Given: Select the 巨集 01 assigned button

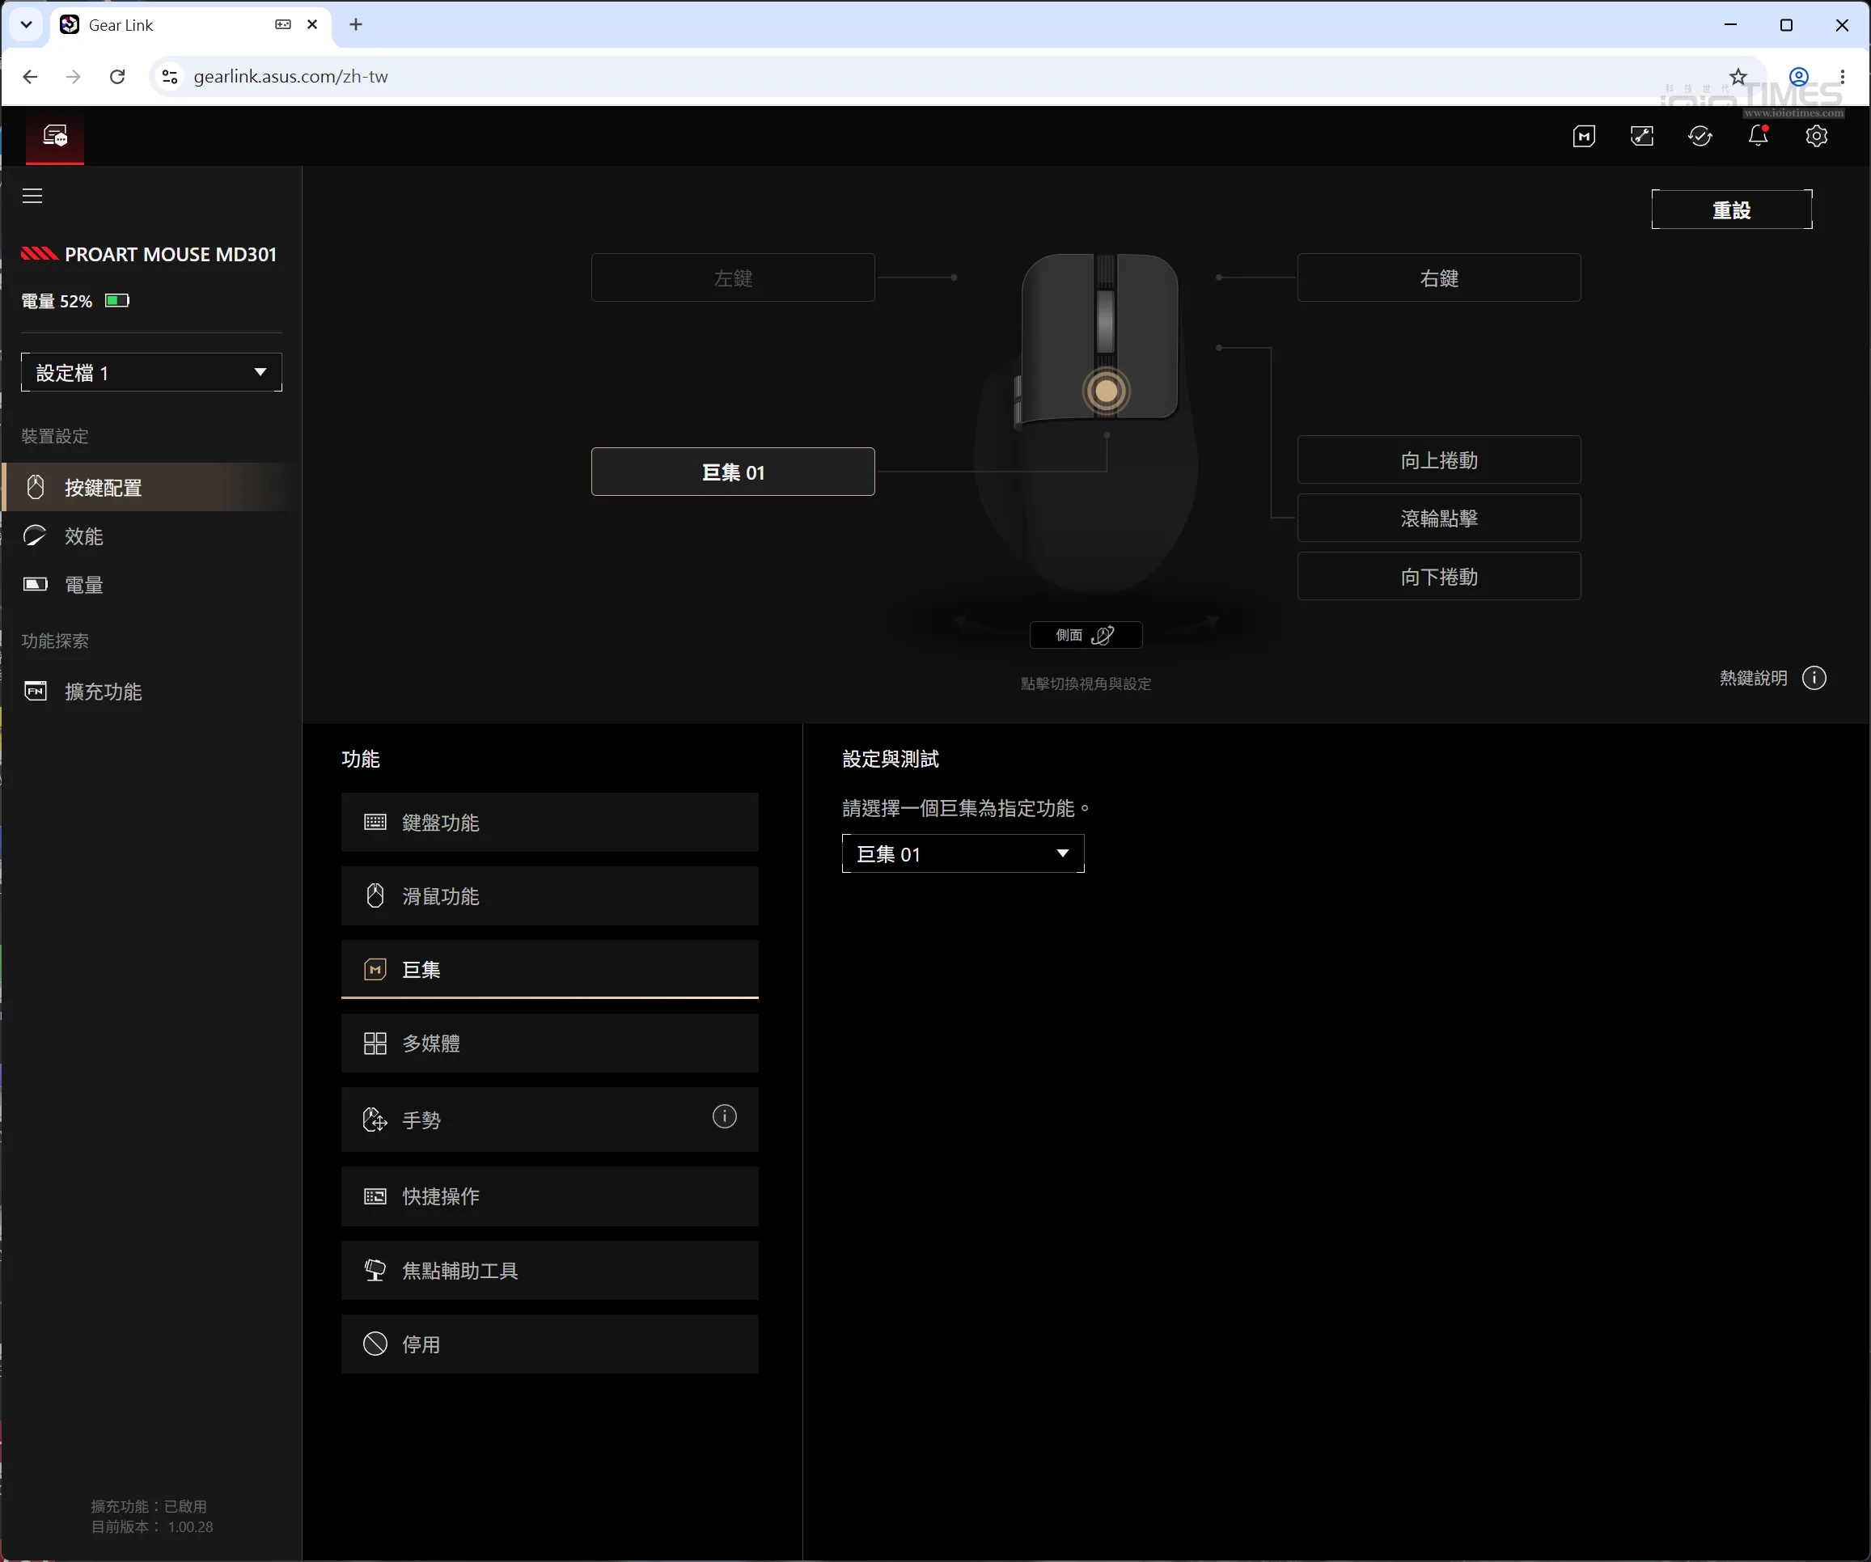Looking at the screenshot, I should 733,472.
